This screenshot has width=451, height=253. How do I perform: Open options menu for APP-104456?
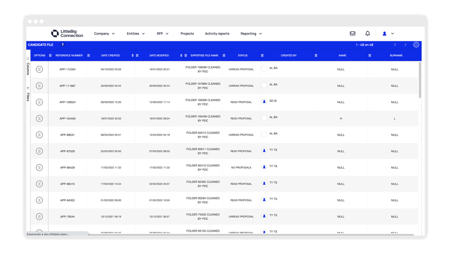(x=39, y=118)
